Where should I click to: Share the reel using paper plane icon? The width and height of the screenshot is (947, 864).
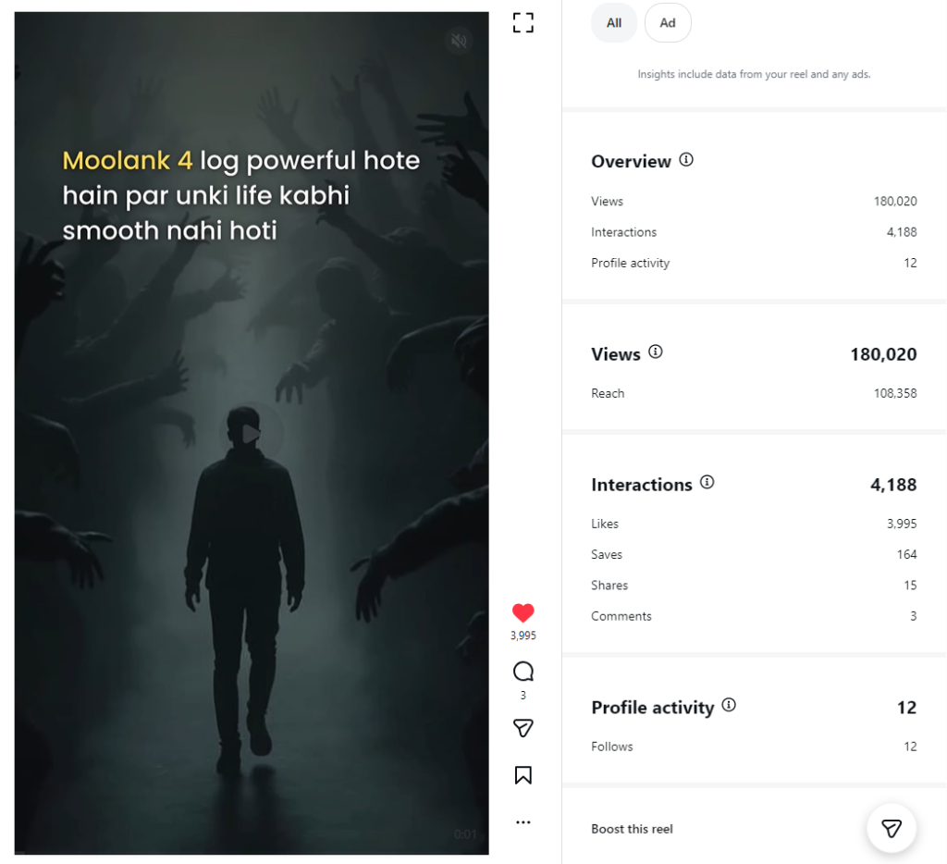[523, 729]
